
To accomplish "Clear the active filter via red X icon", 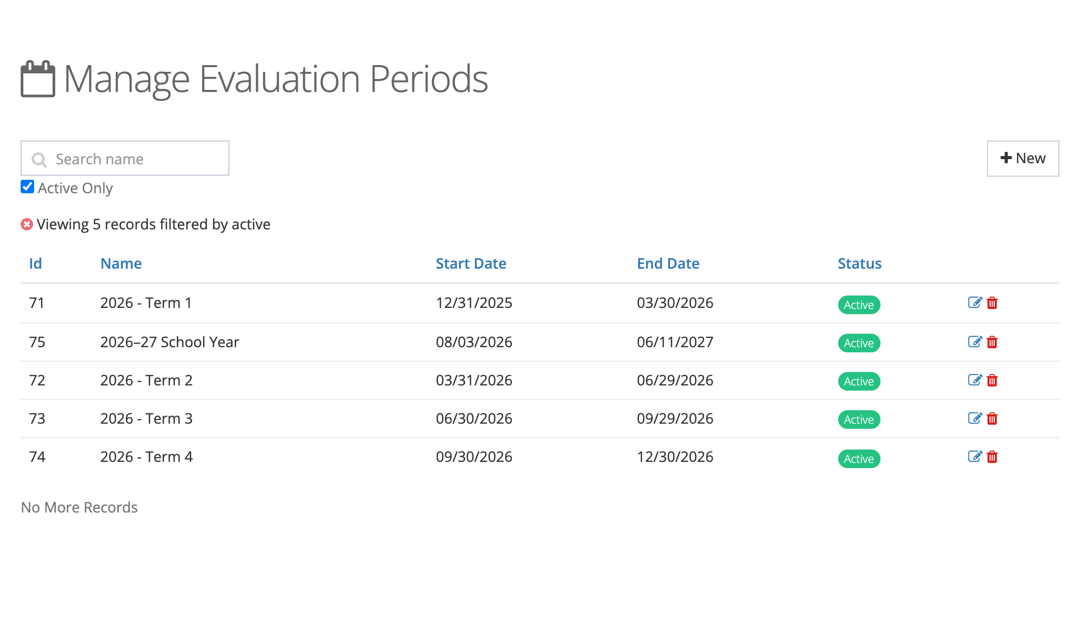I will (27, 224).
